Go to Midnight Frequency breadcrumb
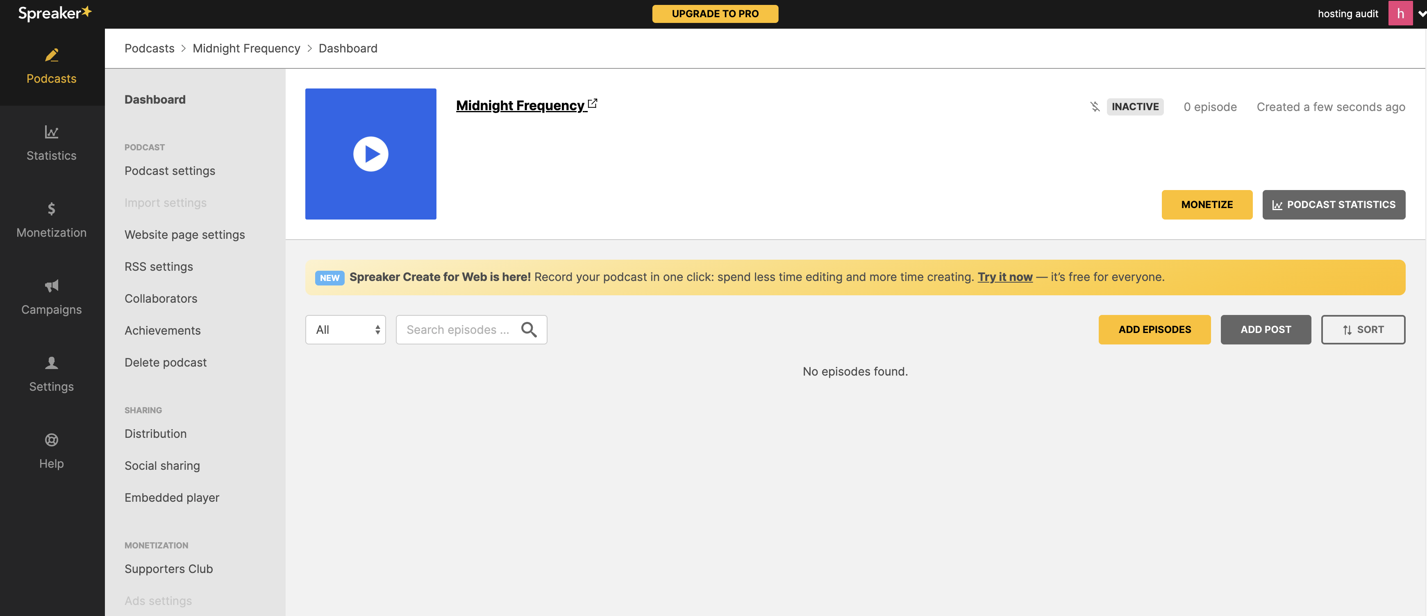Screen dimensions: 1427x616 click(246, 48)
